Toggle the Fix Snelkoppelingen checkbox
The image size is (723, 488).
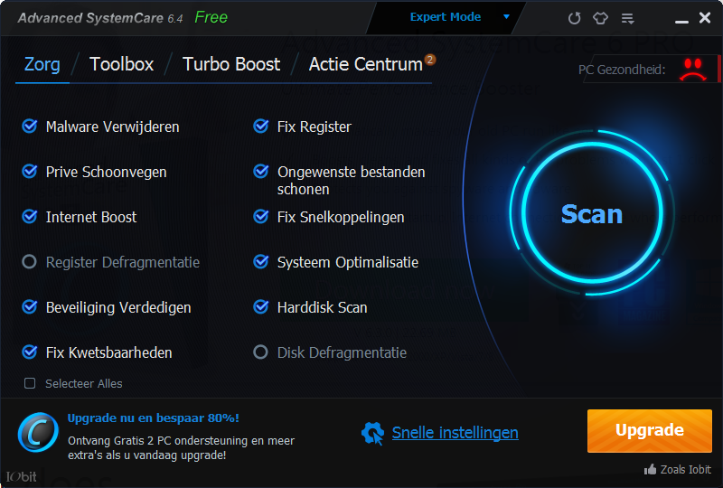coord(261,216)
